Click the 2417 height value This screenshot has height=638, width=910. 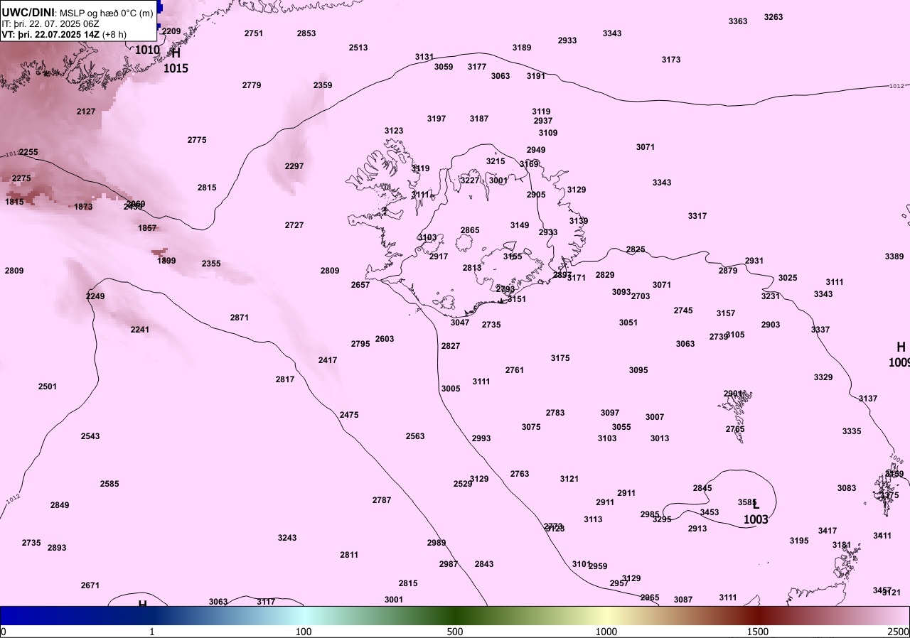pyautogui.click(x=328, y=360)
